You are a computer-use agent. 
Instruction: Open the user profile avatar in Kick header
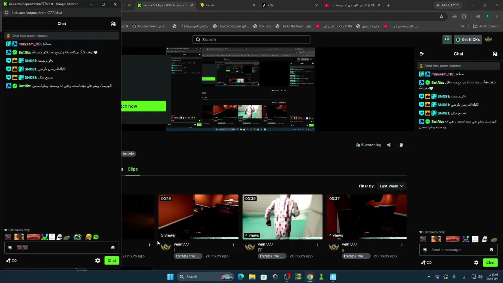point(488,39)
